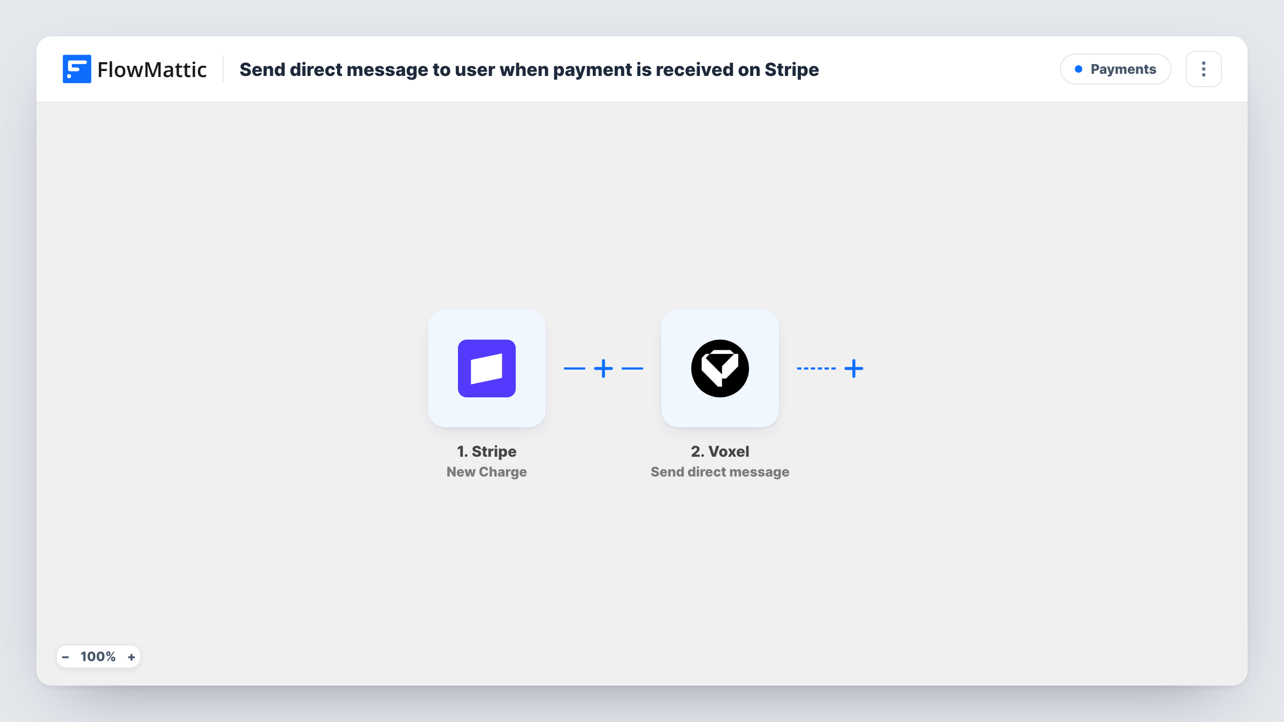Click the workflow title text

[529, 70]
